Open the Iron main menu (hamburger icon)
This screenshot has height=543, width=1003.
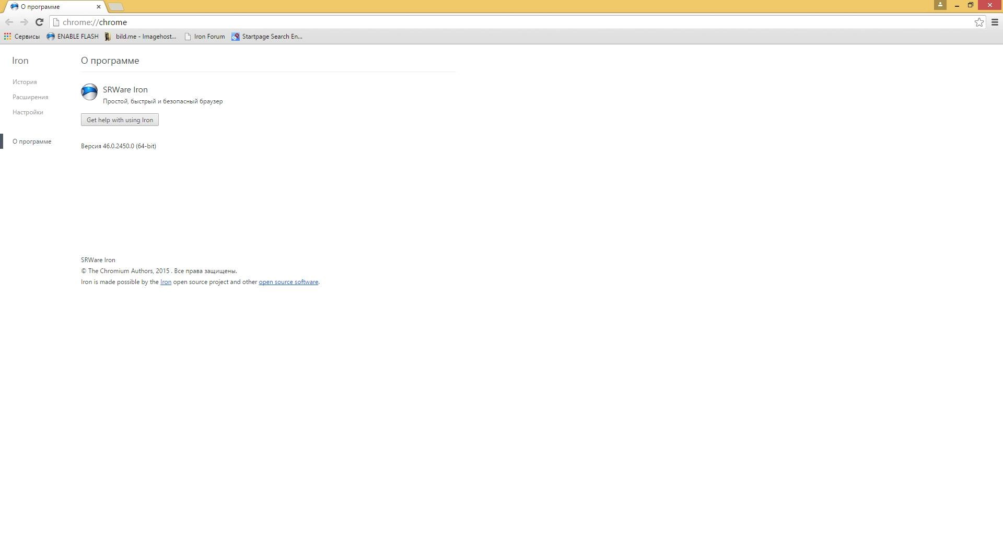click(x=995, y=22)
